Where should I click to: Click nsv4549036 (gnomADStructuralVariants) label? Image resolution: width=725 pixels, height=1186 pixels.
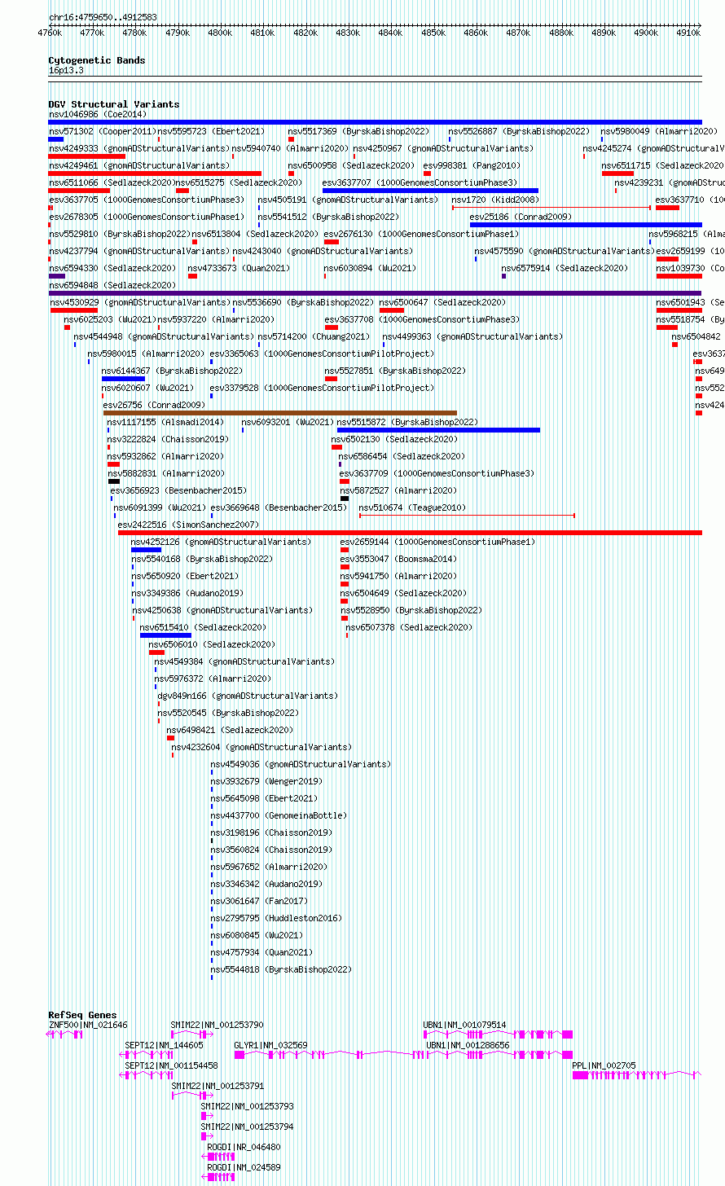coord(301,765)
